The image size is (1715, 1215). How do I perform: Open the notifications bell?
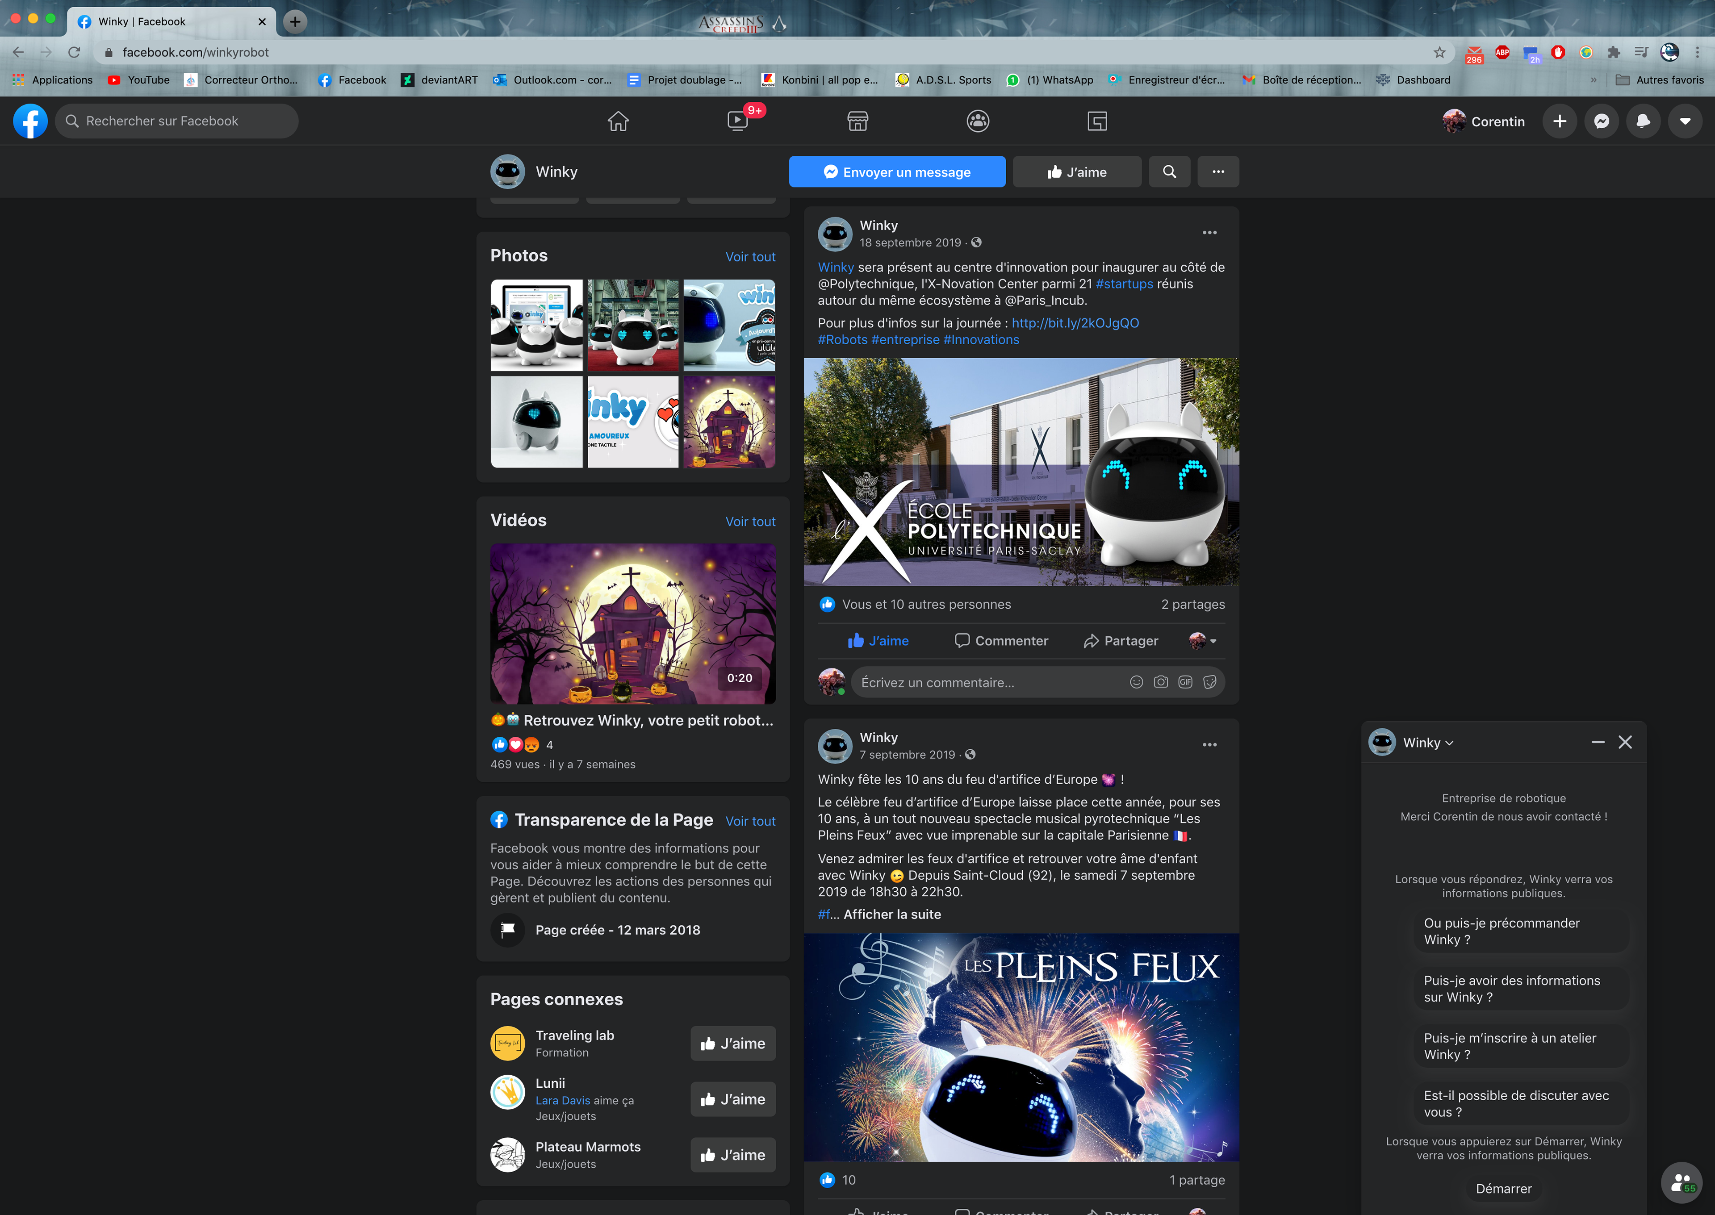[1643, 121]
